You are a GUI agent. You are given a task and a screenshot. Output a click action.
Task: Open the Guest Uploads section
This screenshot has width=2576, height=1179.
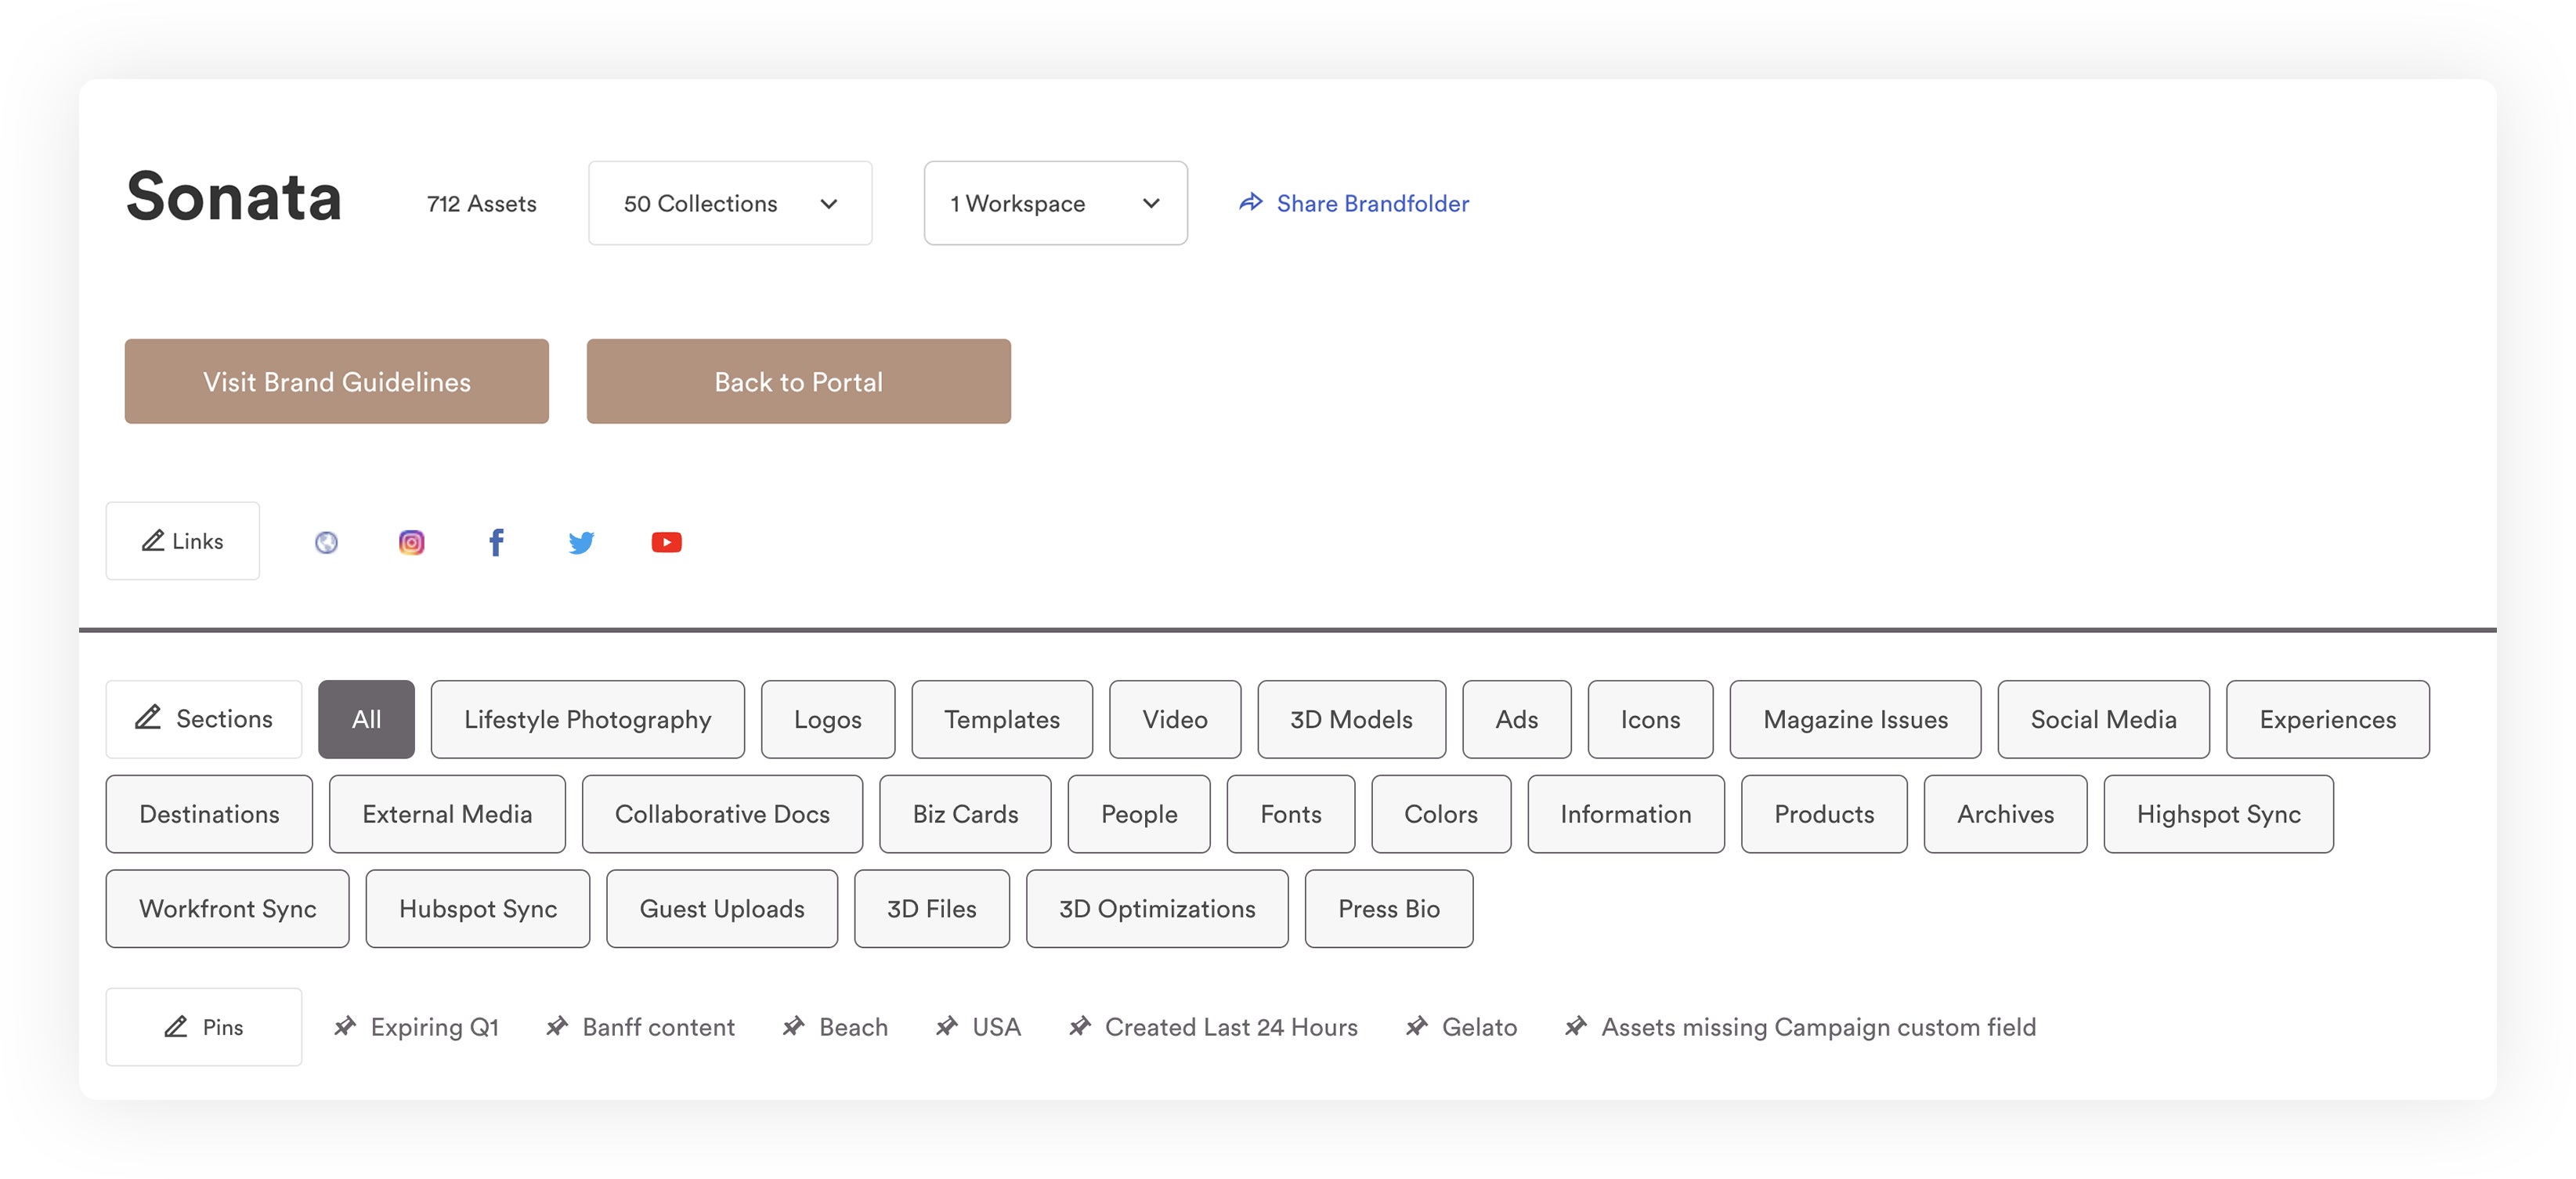coord(722,909)
